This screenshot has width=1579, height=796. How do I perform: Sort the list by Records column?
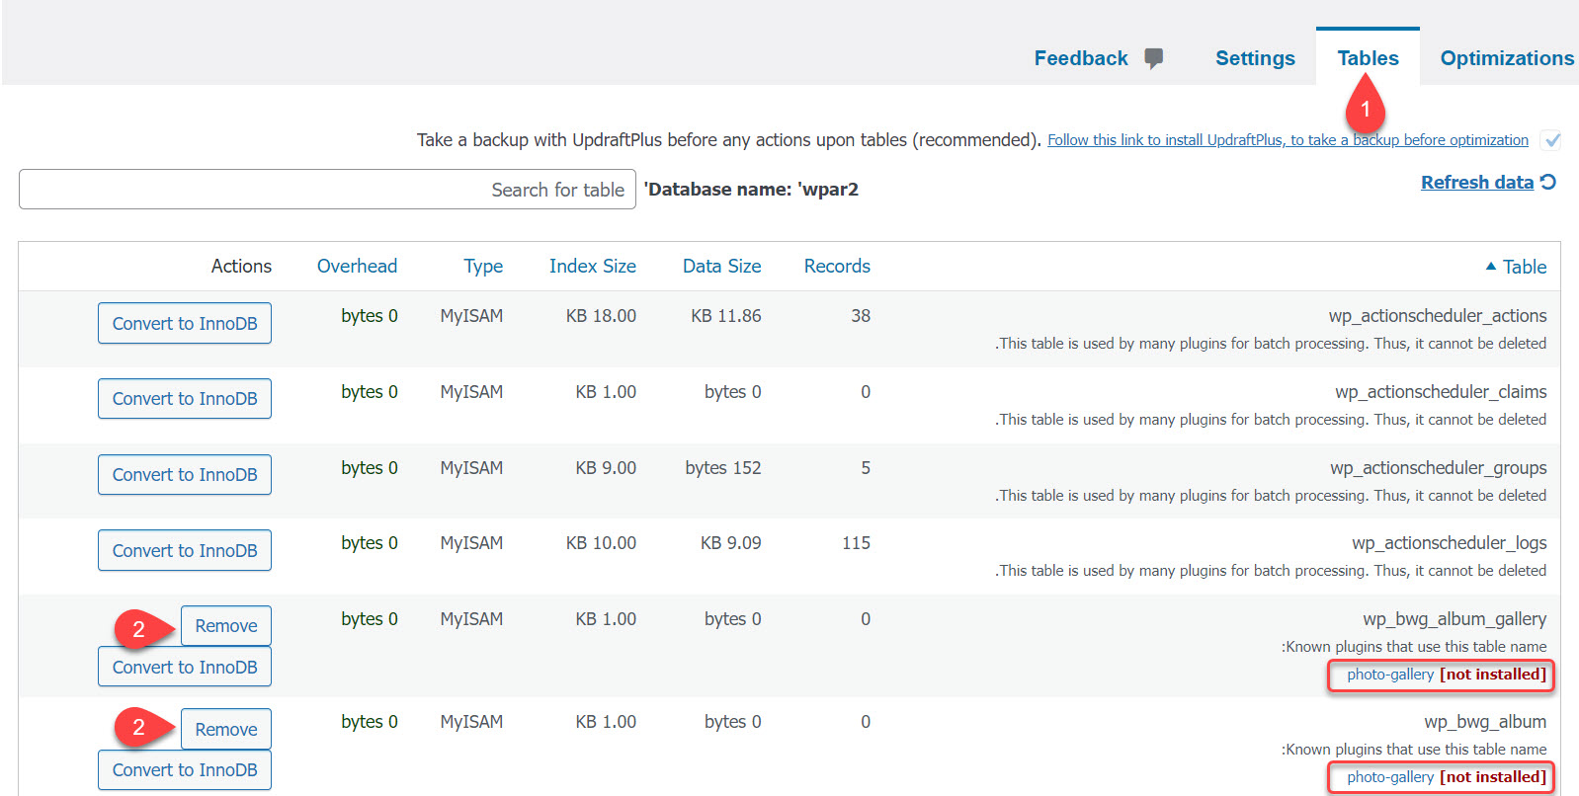point(836,266)
